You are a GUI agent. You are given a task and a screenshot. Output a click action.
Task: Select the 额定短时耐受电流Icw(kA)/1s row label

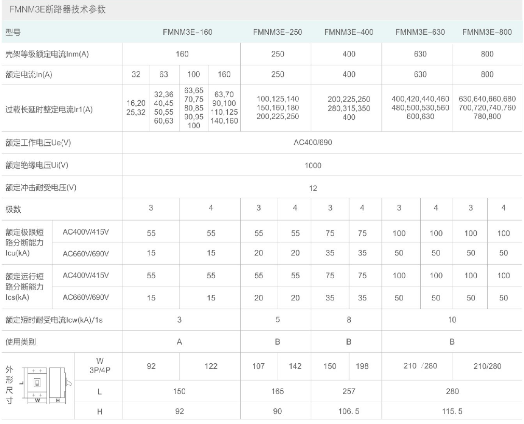[54, 320]
